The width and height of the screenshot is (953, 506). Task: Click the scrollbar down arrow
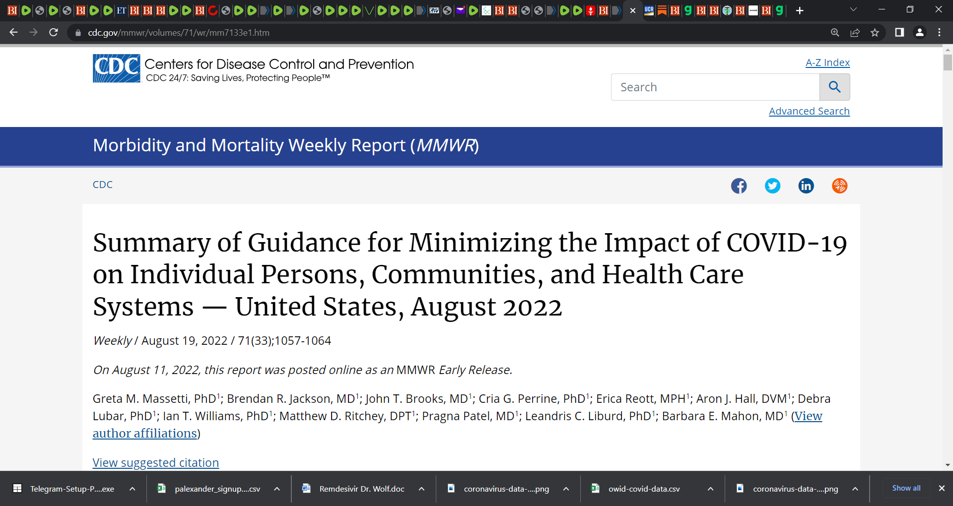click(x=948, y=465)
